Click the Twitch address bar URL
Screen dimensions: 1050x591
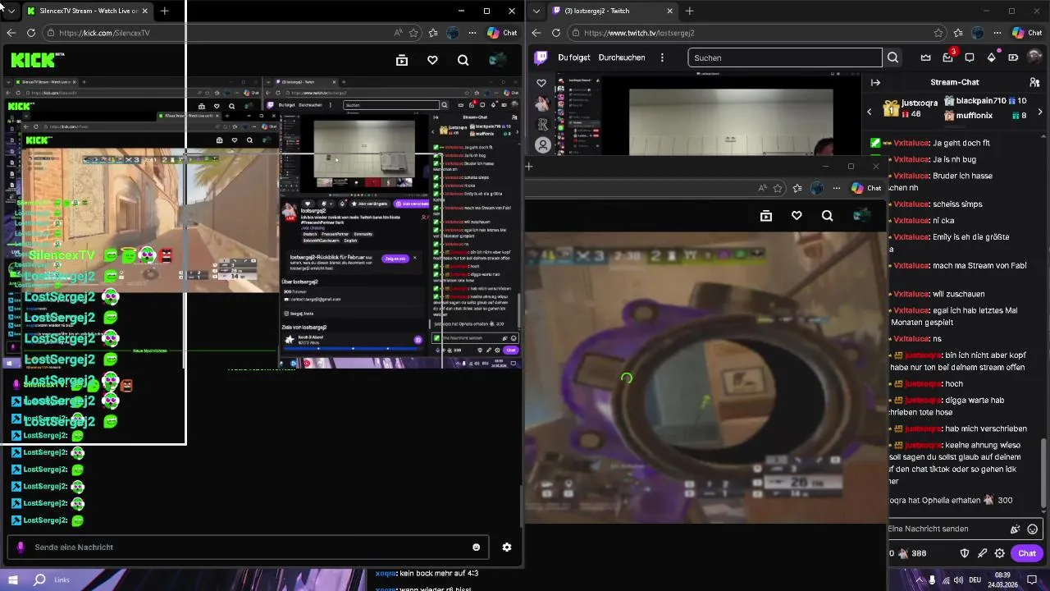(x=639, y=33)
